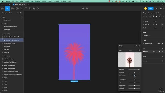Select layer Luma81 aryan-dhiman 3
Screen dimensions: 165x93
point(12,37)
